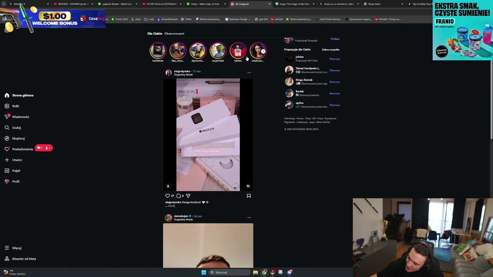Follow Bartek with Obserwuj
This screenshot has width=493, height=277.
coord(334,93)
